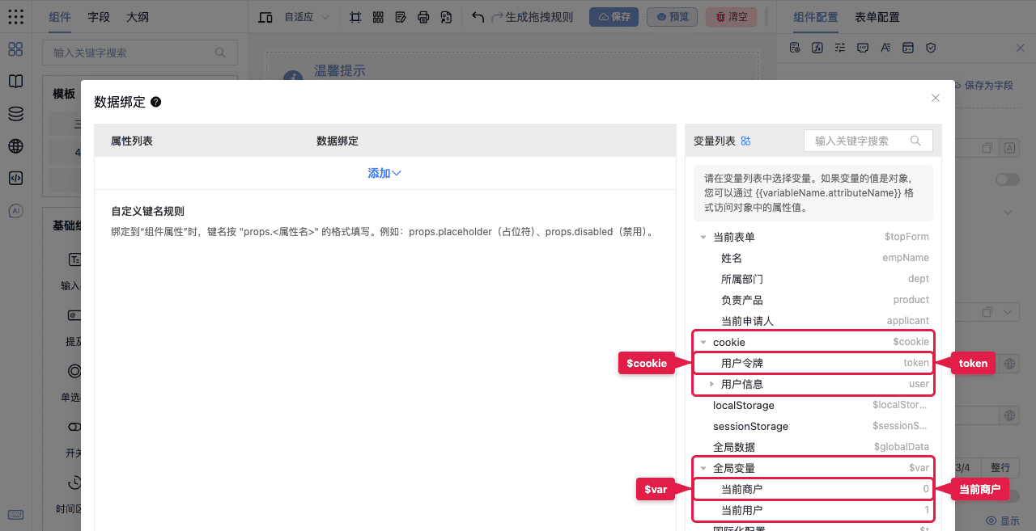Image resolution: width=1036 pixels, height=531 pixels.
Task: Close the 数据绑定 dialog
Action: pyautogui.click(x=936, y=98)
